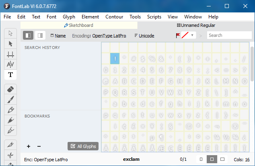Choose the Scissors tool

(10, 155)
